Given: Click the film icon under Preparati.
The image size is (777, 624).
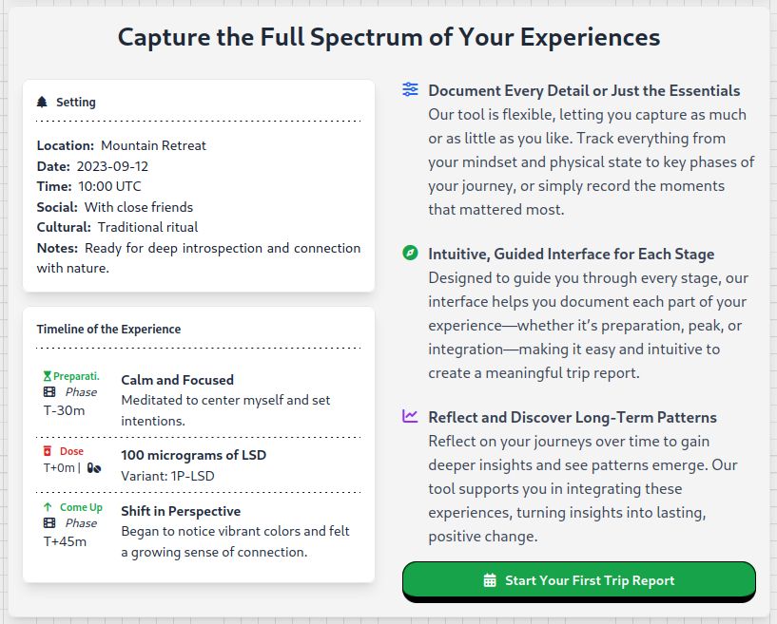Looking at the screenshot, I should coord(49,392).
